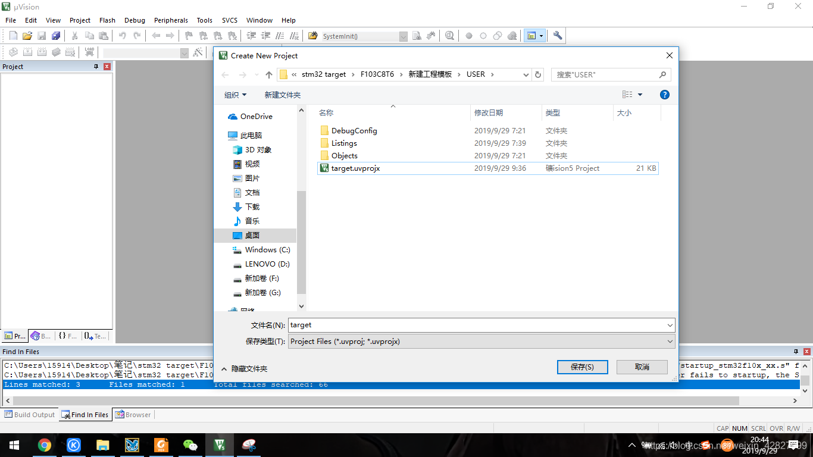Open the view options dropdown arrow
This screenshot has width=813, height=457.
[x=640, y=95]
